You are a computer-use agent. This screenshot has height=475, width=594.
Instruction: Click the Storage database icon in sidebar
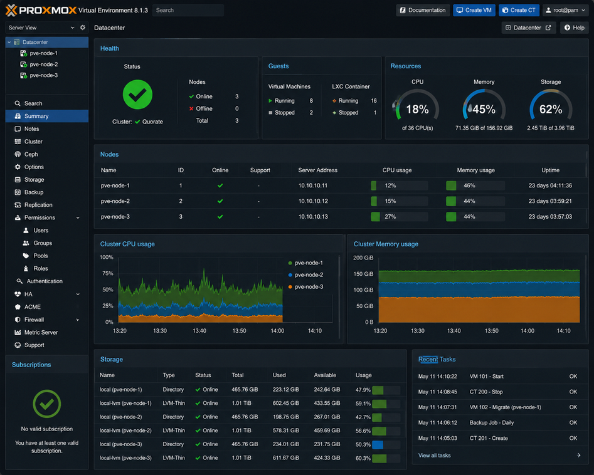18,179
